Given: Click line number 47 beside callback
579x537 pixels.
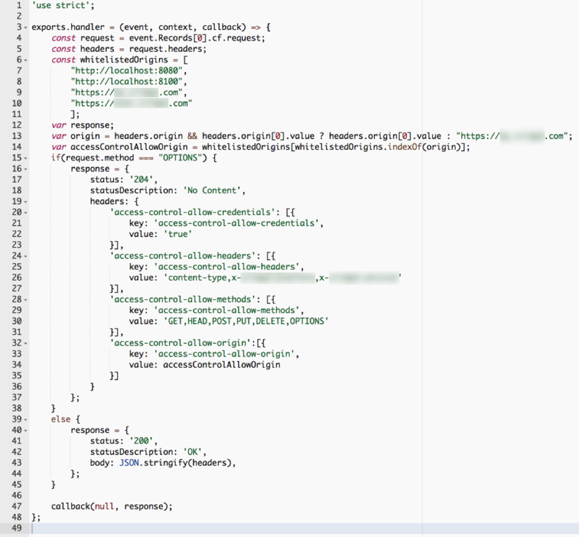Looking at the screenshot, I should [x=18, y=506].
